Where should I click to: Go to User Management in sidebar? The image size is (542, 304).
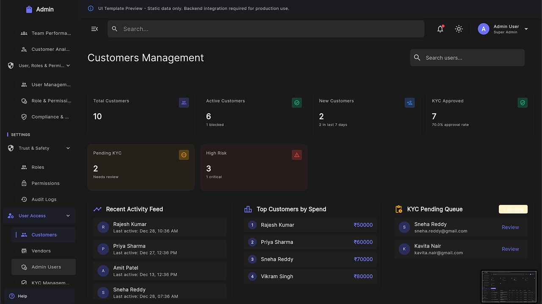click(x=44, y=85)
